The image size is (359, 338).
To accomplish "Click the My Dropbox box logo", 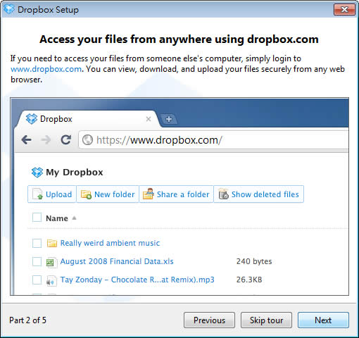I will click(37, 173).
